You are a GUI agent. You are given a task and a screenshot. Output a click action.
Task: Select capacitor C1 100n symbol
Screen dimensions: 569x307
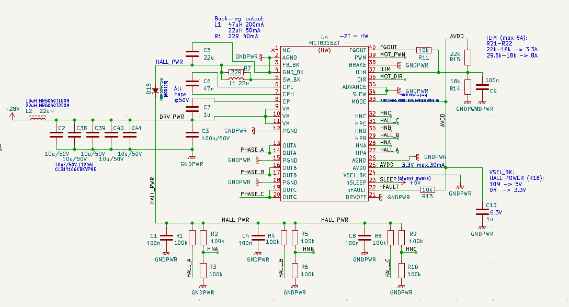click(166, 237)
